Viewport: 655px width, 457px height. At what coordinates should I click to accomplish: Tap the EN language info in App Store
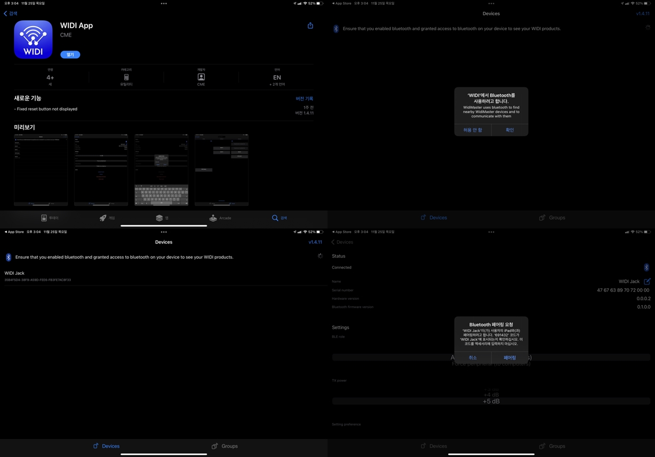277,77
